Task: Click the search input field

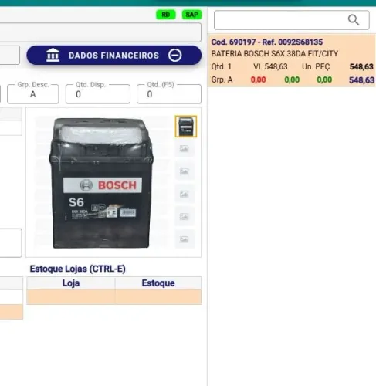Action: coord(292,20)
